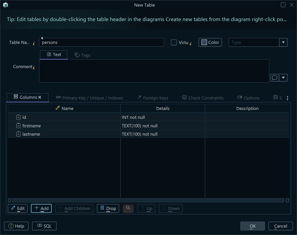Click the magnifier search button under columns
The height and width of the screenshot is (235, 297).
coord(128,208)
